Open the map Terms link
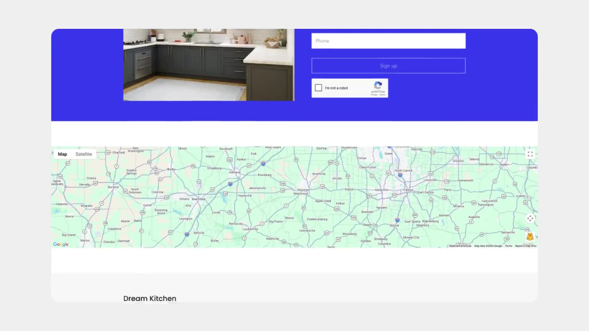Image resolution: width=589 pixels, height=331 pixels. [x=508, y=246]
